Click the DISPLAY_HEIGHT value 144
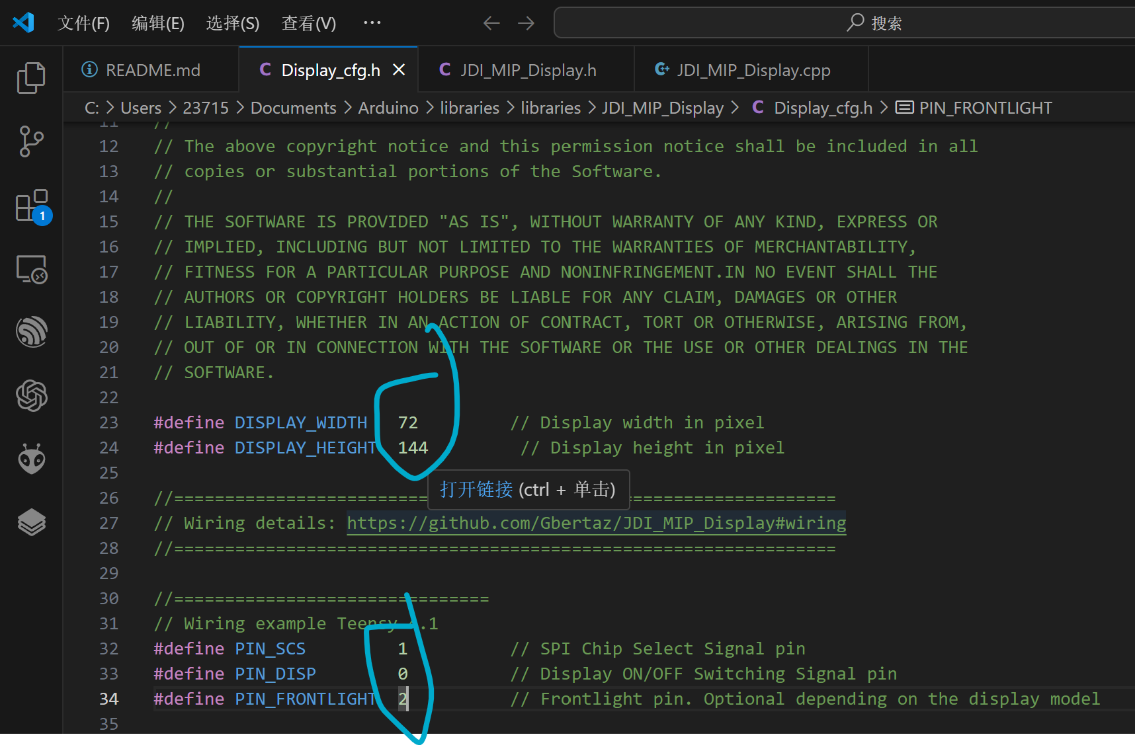 [413, 448]
